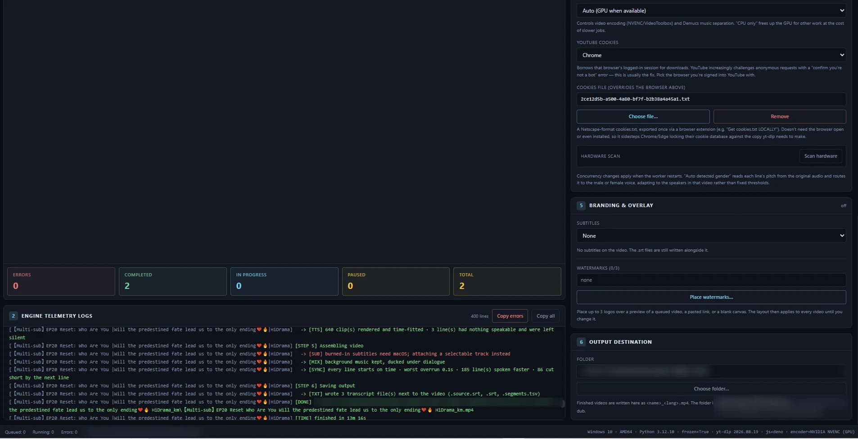Open the Auto (GPU when available) dropdown
Viewport: 858px width, 439px height.
coord(711,10)
